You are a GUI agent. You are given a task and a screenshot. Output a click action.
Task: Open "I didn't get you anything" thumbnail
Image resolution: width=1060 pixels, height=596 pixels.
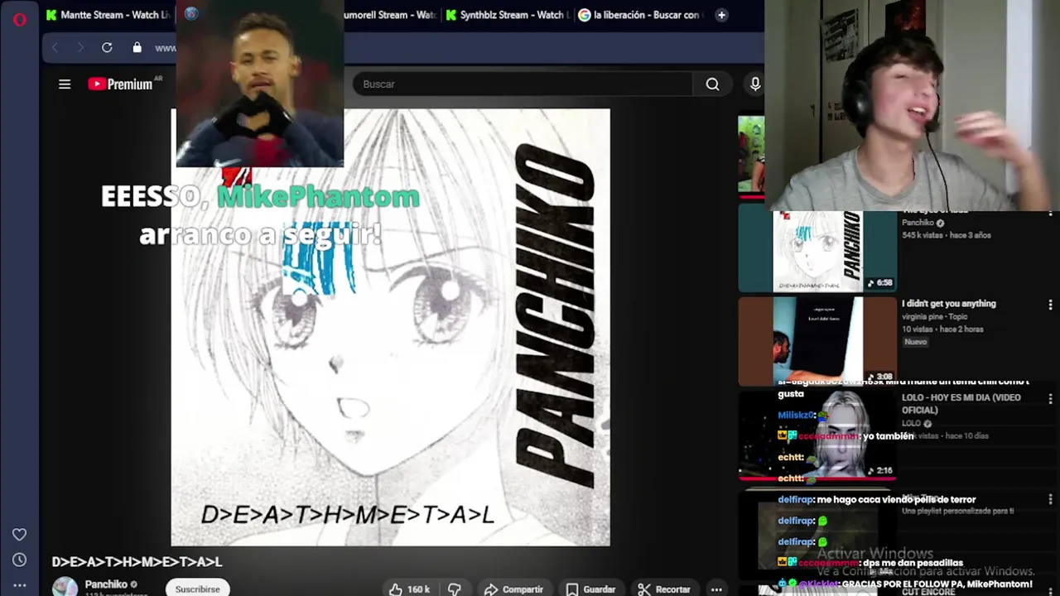(x=817, y=341)
